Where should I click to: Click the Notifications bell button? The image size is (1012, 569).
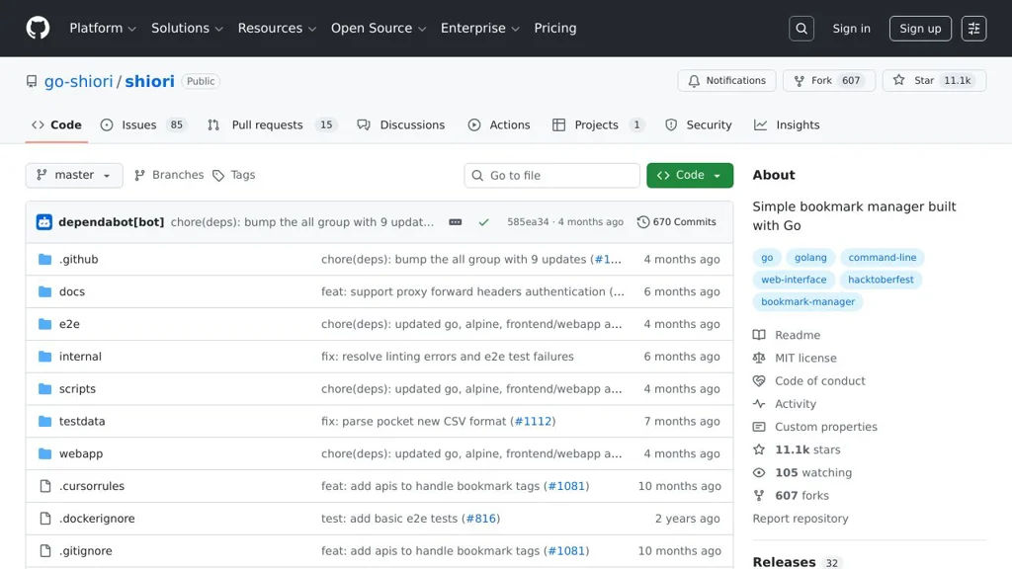click(726, 81)
